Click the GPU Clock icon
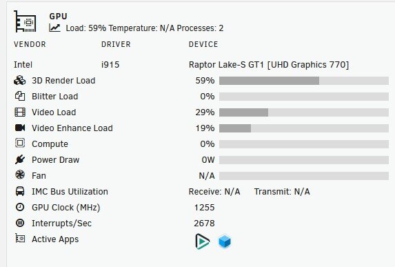The height and width of the screenshot is (267, 395). [x=20, y=207]
